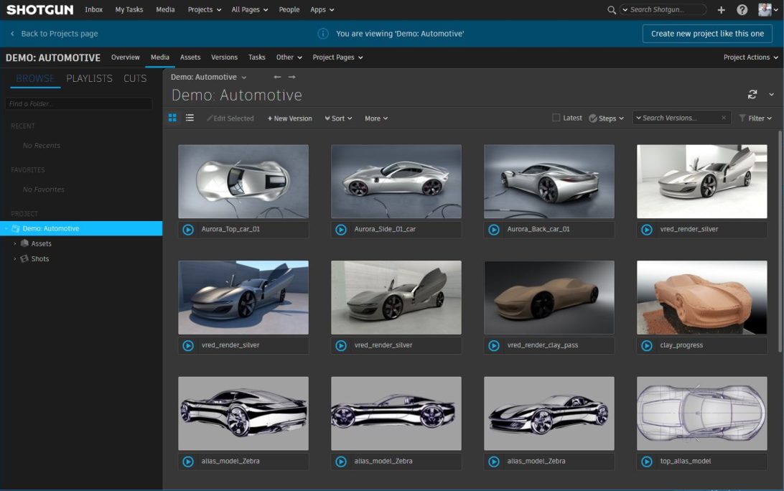The height and width of the screenshot is (491, 784).
Task: Switch to thumbnail grid view
Action: (x=172, y=118)
